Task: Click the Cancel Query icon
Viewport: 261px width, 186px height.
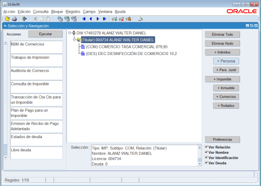Action: (x=74, y=19)
